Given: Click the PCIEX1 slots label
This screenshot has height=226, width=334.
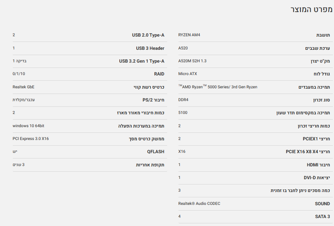Looking at the screenshot, I should 316,139.
